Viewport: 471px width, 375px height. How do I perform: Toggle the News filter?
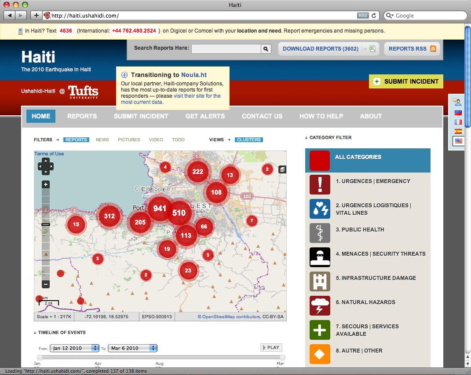[x=102, y=140]
